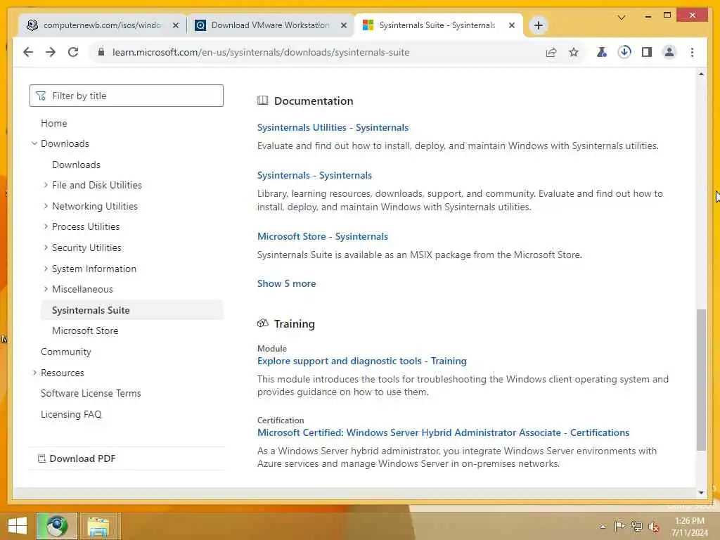Open Sysinternals - Sysinternals link

tap(314, 175)
